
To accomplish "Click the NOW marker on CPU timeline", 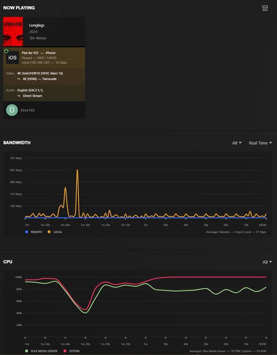I will point(263,344).
